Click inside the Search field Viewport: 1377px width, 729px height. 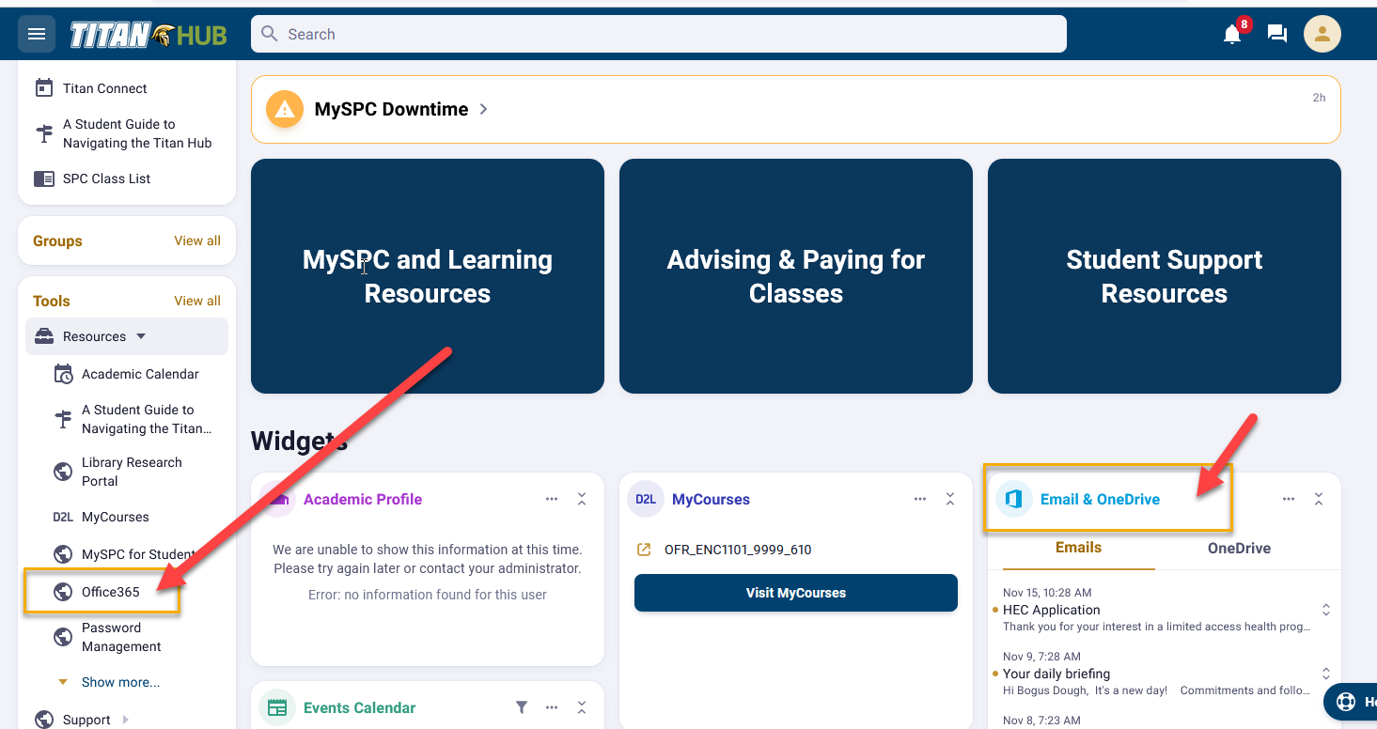coord(658,33)
